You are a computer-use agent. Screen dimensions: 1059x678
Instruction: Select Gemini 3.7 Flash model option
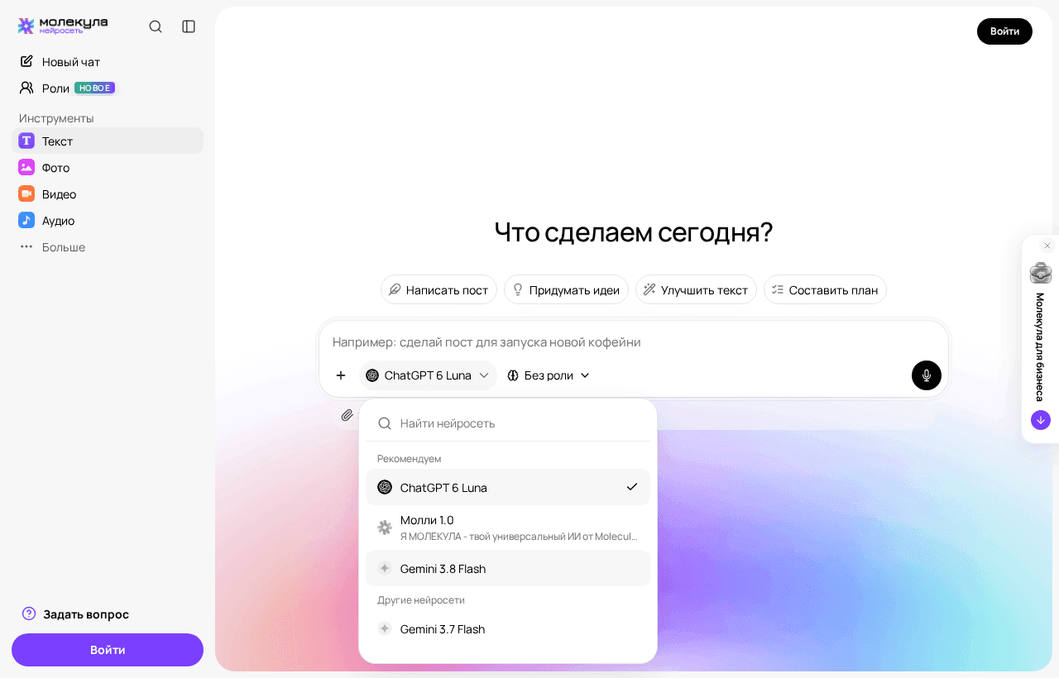(508, 628)
